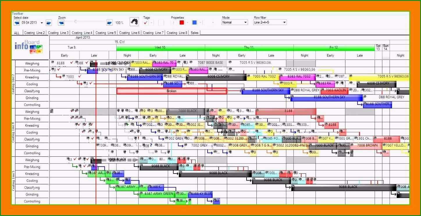Select the 1301 Ch... Classifying bar
421x216 pixels.
click(x=364, y=139)
